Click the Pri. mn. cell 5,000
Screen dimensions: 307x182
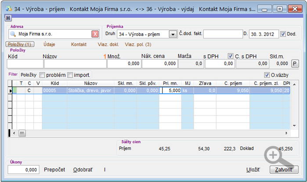coord(170,91)
